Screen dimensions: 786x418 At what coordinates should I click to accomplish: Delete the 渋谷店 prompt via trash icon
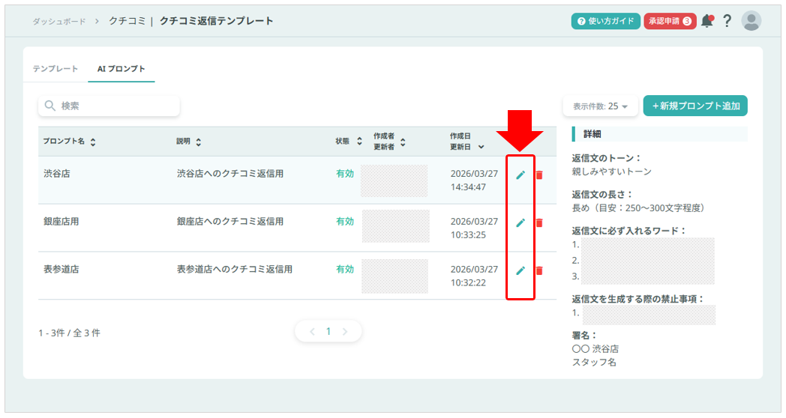pyautogui.click(x=539, y=175)
